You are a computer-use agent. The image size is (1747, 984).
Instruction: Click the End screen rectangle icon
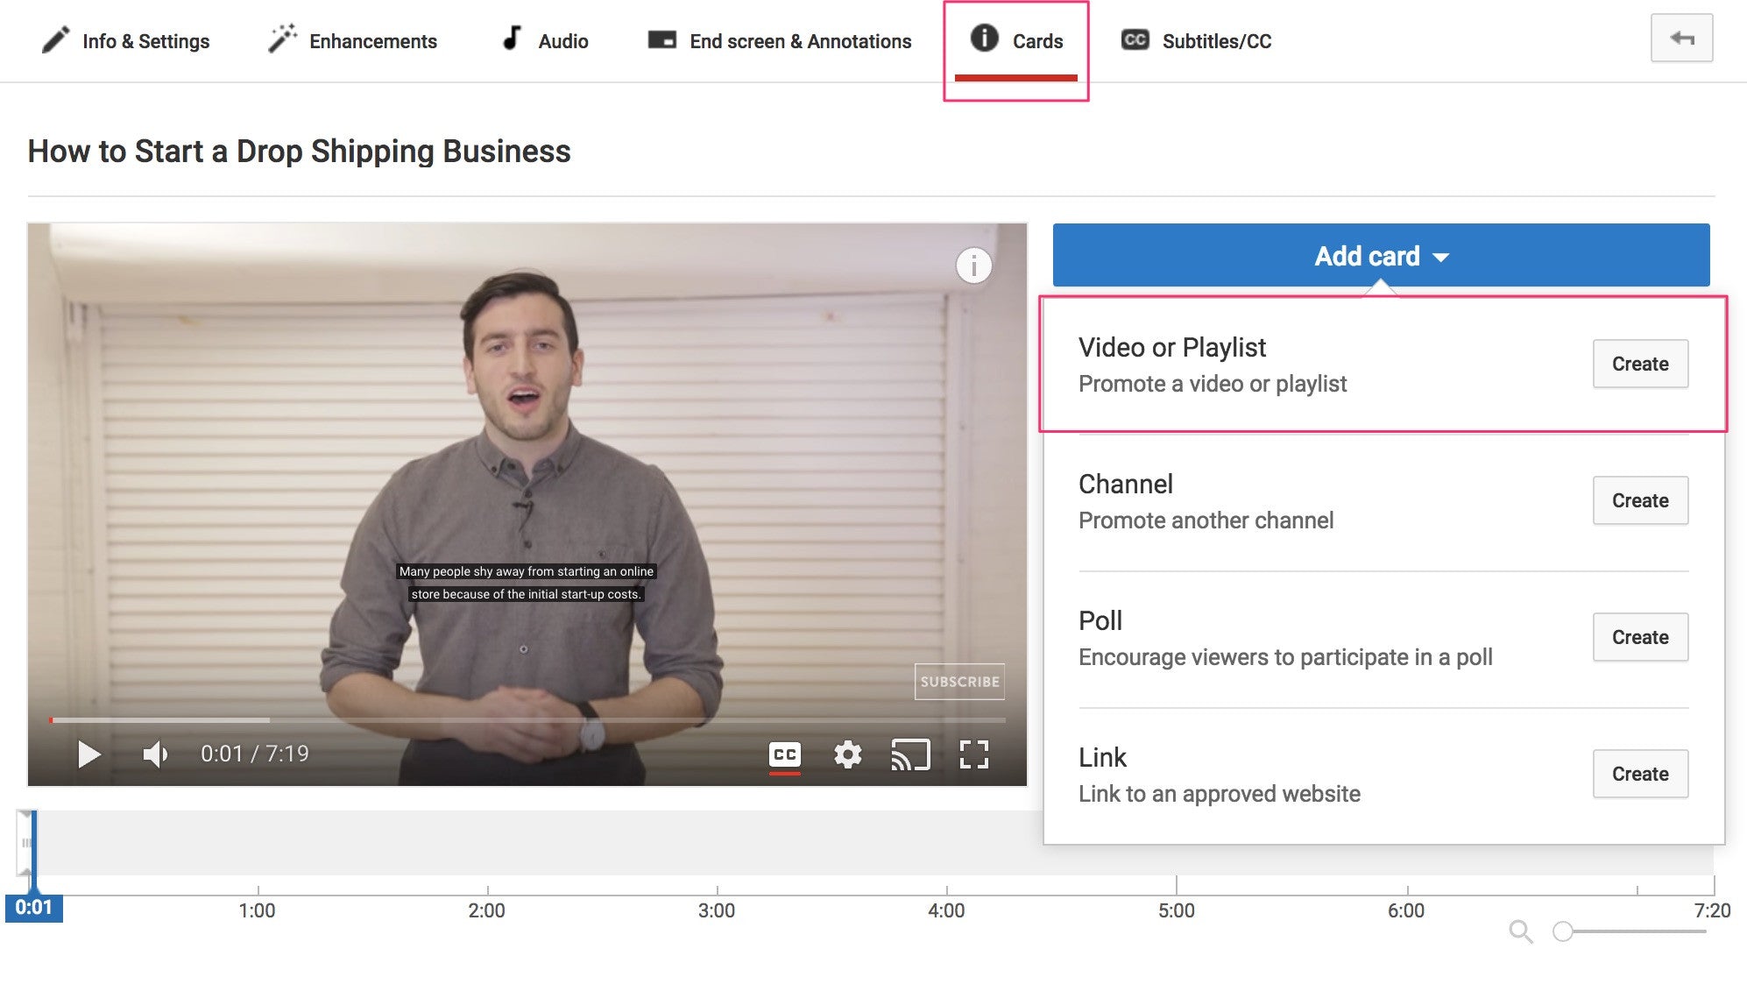661,39
